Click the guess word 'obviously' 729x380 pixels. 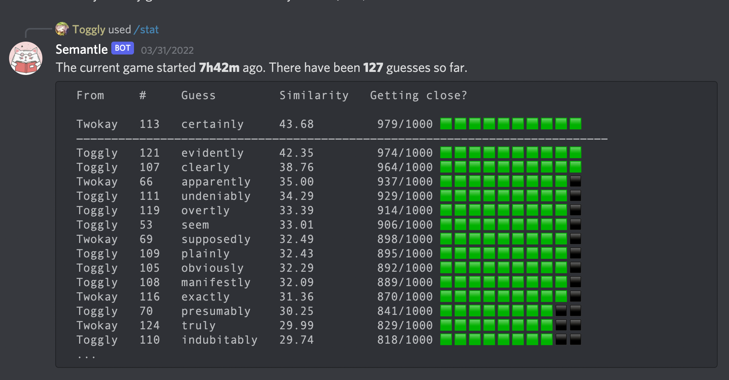tap(212, 268)
